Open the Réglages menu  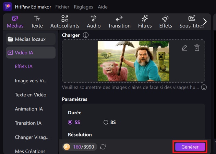pyautogui.click(x=83, y=7)
